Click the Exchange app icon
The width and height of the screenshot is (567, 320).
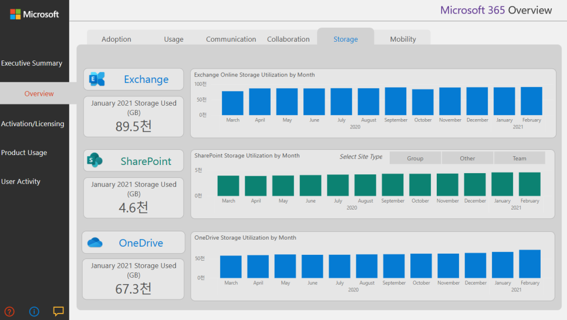(x=97, y=79)
